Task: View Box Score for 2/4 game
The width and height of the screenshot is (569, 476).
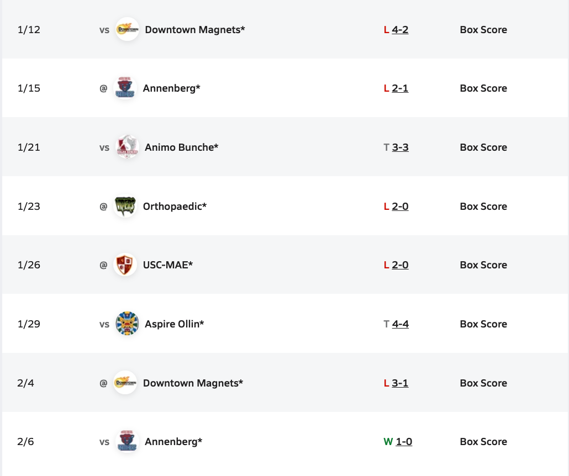Action: (x=483, y=383)
